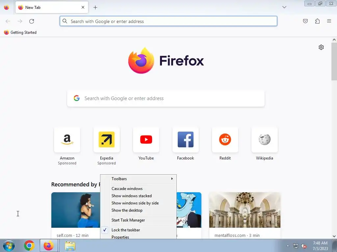Click the page Google search box
This screenshot has width=337, height=252.
pos(166,98)
